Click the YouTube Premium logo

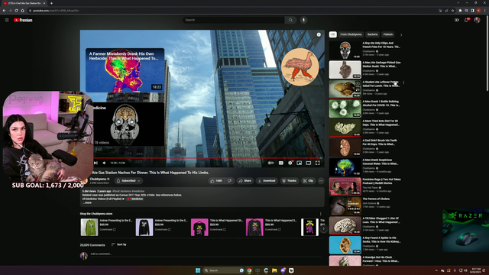pos(23,20)
